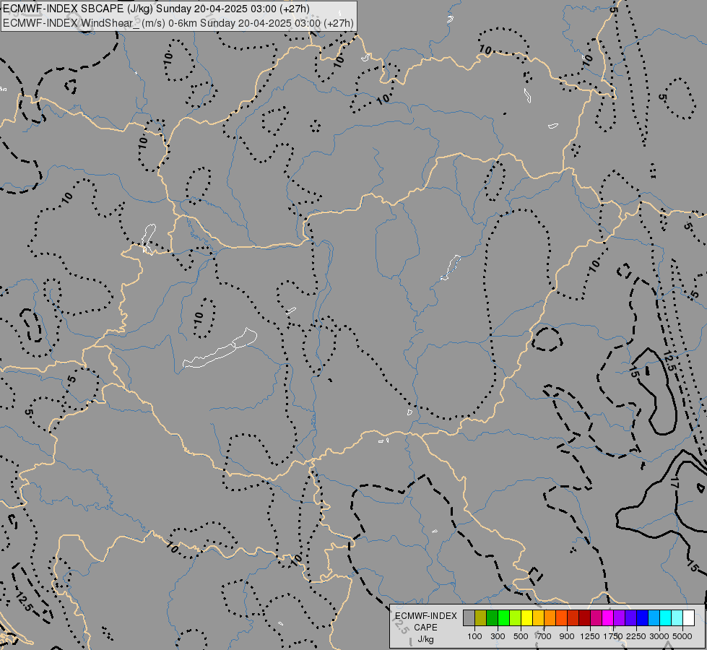Viewport: 707px width, 650px height.
Task: Select the 1250 legend label
Action: pos(590,636)
